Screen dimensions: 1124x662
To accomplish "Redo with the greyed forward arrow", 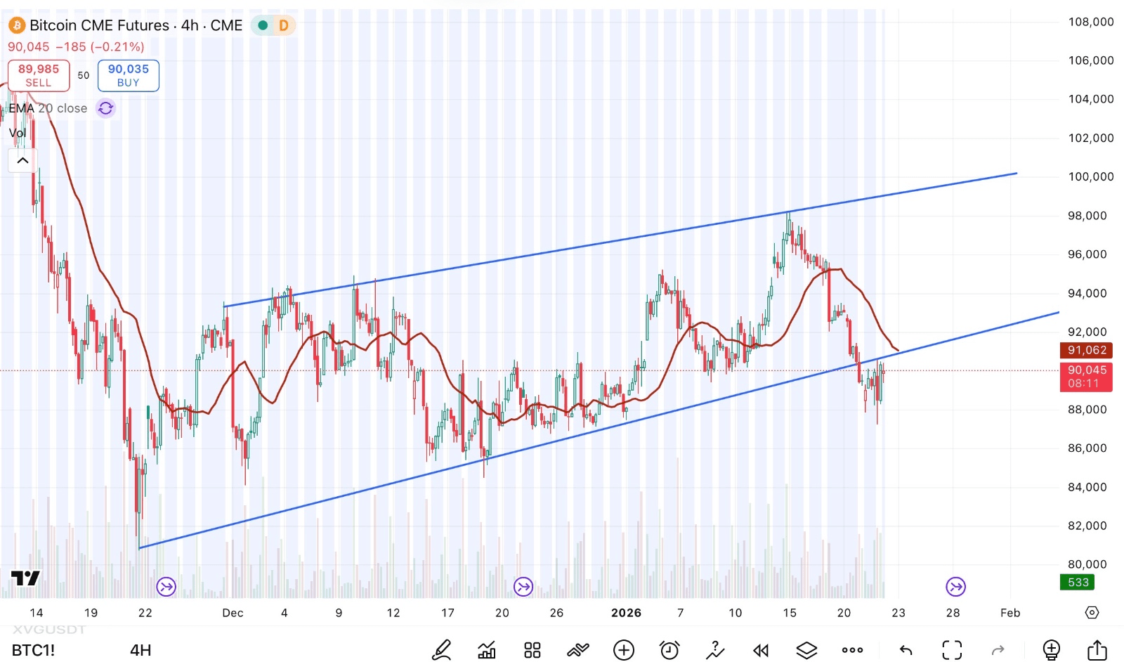I will [998, 650].
